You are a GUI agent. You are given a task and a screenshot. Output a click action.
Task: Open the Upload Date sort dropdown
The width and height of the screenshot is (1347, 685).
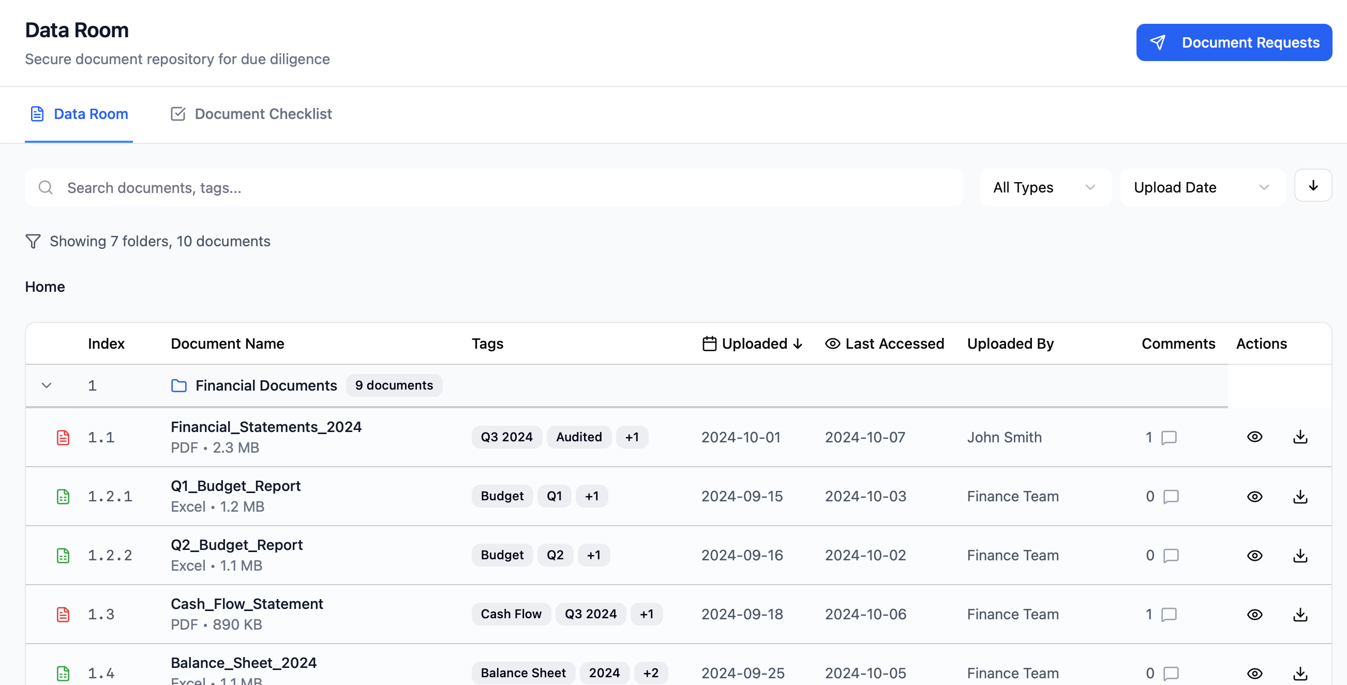coord(1201,187)
